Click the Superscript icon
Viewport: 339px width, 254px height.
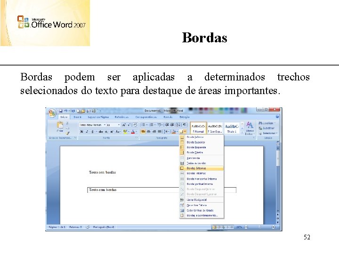tap(112, 132)
